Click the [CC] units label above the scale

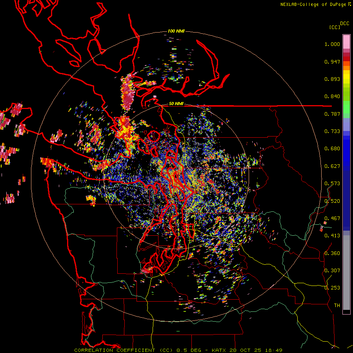(335, 27)
